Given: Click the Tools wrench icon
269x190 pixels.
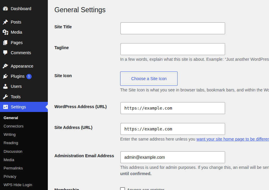Looking at the screenshot, I should click(x=5, y=97).
